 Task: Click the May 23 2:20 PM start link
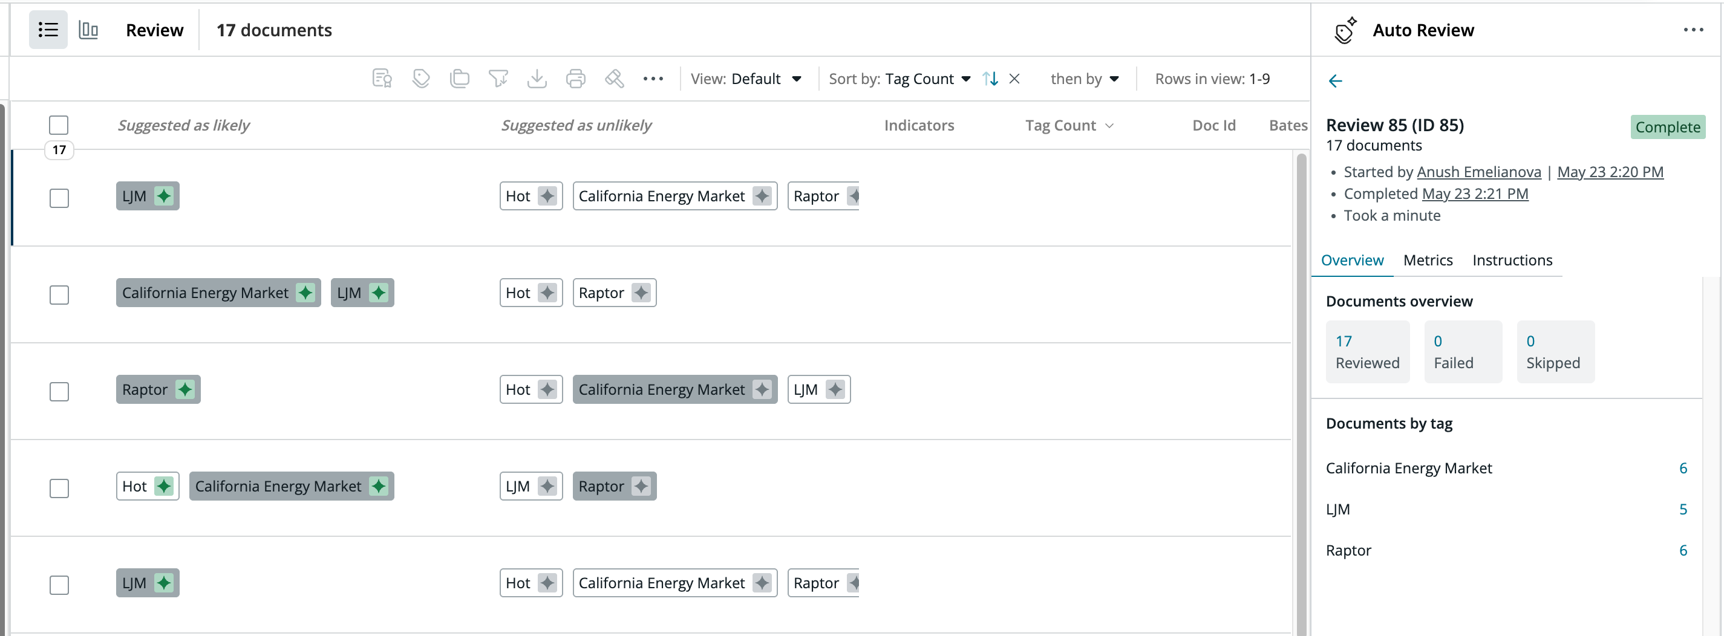pos(1610,172)
